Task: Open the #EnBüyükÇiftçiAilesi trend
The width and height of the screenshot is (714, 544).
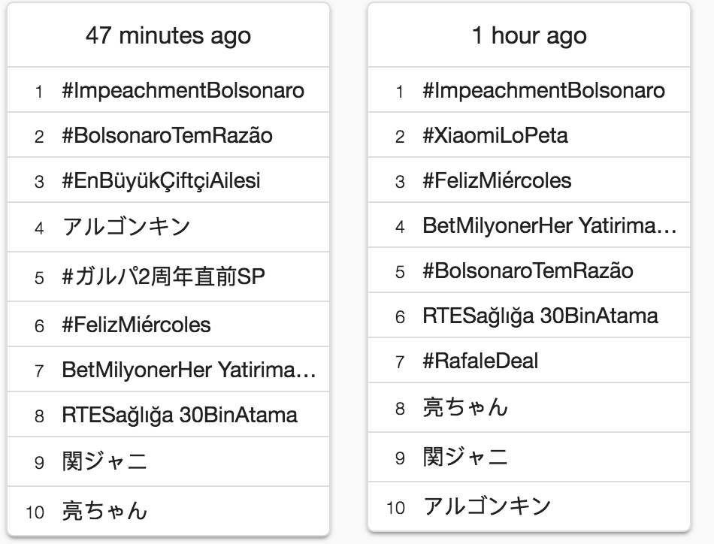Action: tap(162, 180)
